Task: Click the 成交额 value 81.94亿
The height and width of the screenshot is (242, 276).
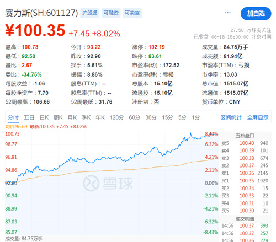Action: [x=233, y=56]
